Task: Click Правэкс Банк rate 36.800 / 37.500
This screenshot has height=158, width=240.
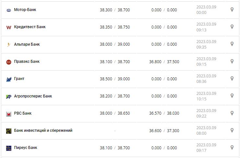Action: click(164, 62)
